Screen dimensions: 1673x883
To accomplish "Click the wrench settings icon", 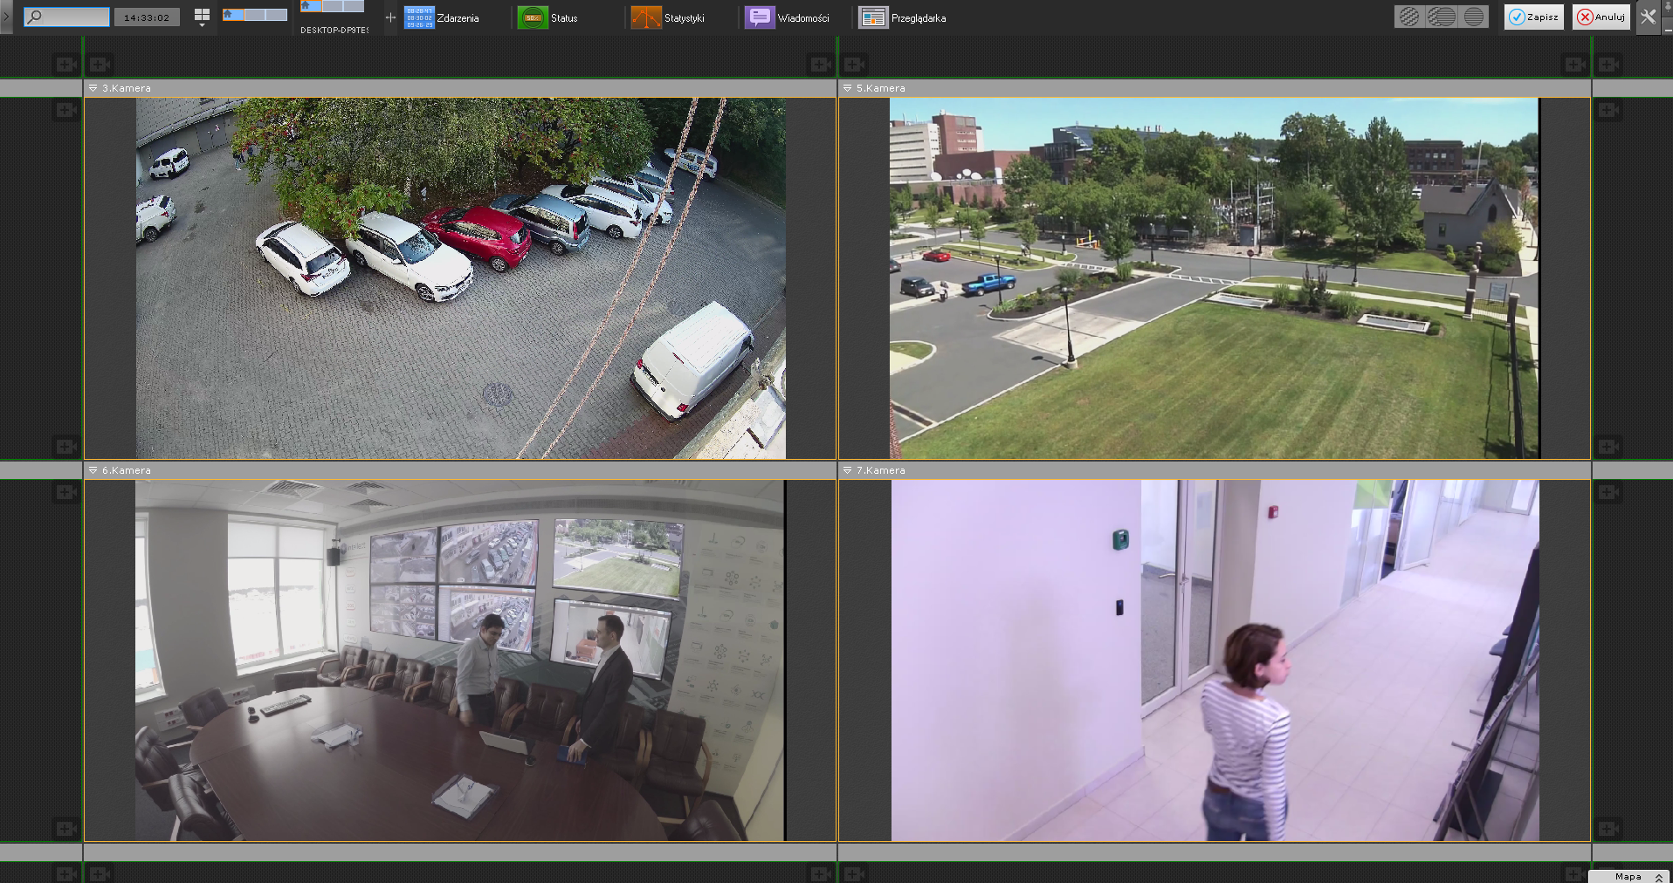I will [1648, 17].
